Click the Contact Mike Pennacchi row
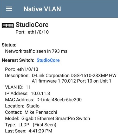Viewport: 118px width, 135px height. click(x=31, y=112)
